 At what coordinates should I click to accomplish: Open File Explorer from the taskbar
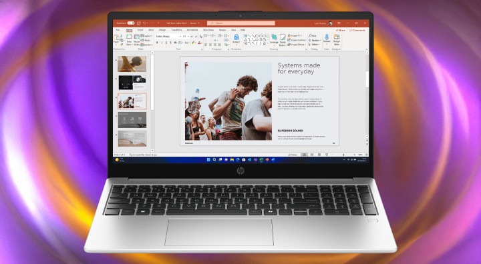click(x=232, y=159)
